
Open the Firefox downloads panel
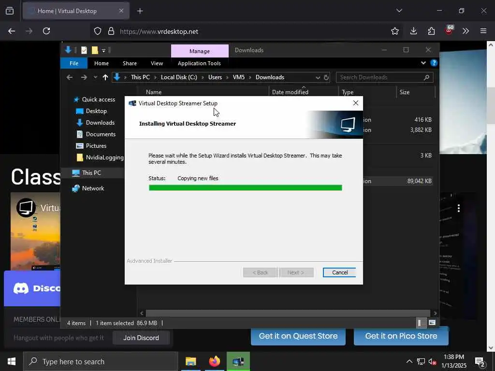click(x=413, y=31)
